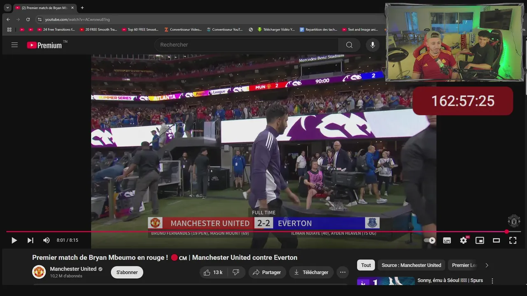
Task: Enter fullscreen mode
Action: (513, 240)
